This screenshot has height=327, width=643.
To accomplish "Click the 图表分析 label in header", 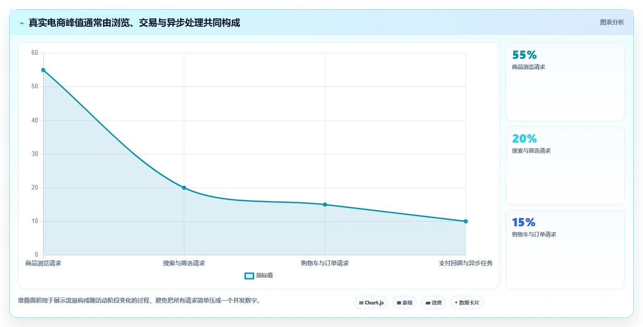I will coord(612,22).
